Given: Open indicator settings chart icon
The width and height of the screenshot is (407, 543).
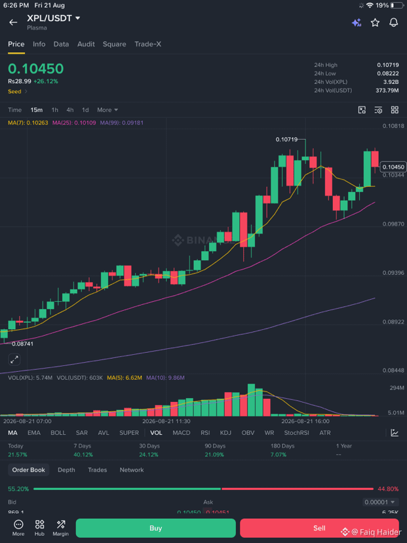Looking at the screenshot, I should point(395,433).
